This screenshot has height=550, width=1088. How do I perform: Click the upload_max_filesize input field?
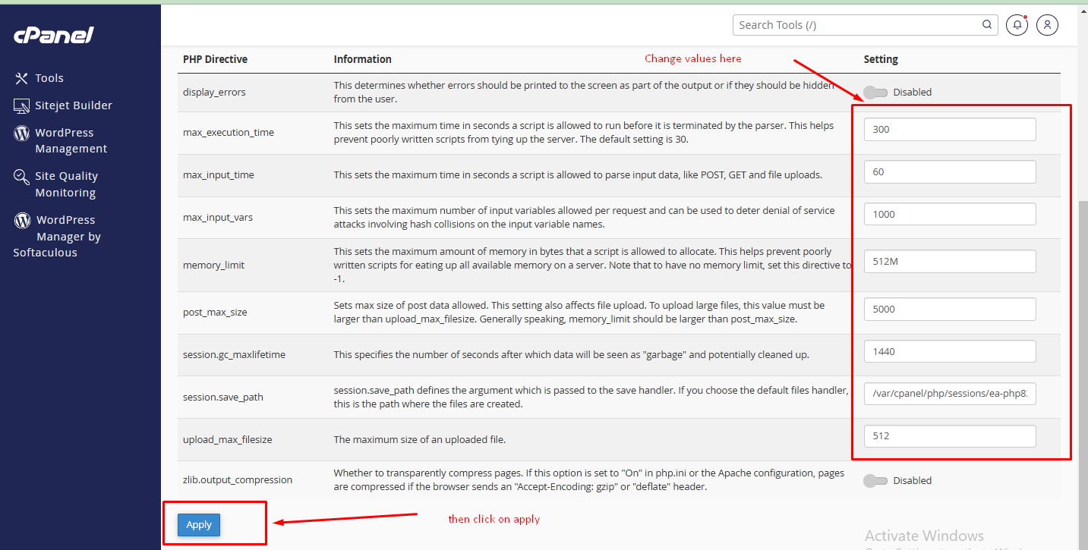pos(949,436)
